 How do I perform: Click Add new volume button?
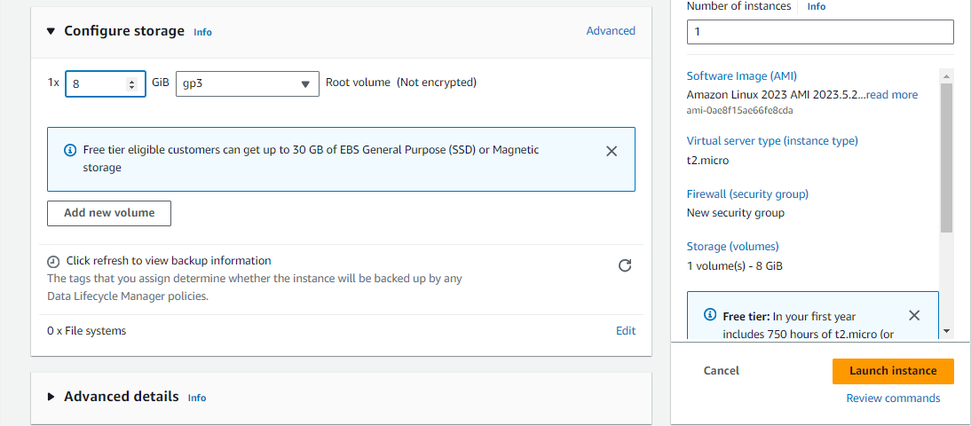(x=109, y=213)
